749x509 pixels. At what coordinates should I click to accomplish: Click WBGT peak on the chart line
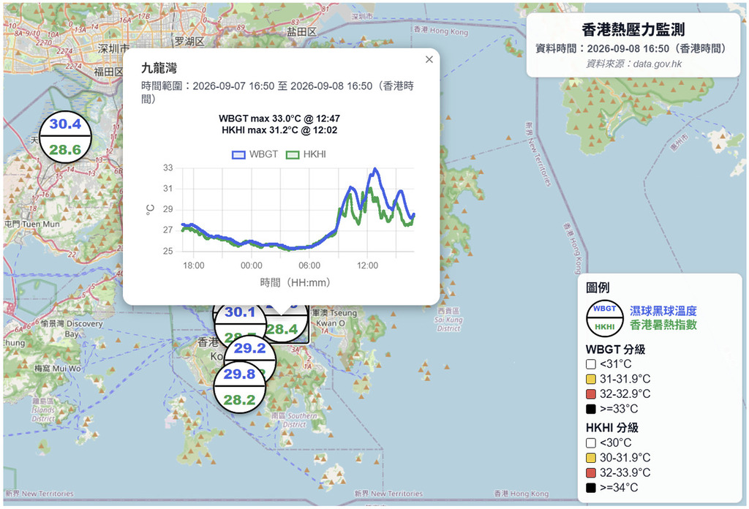(375, 168)
